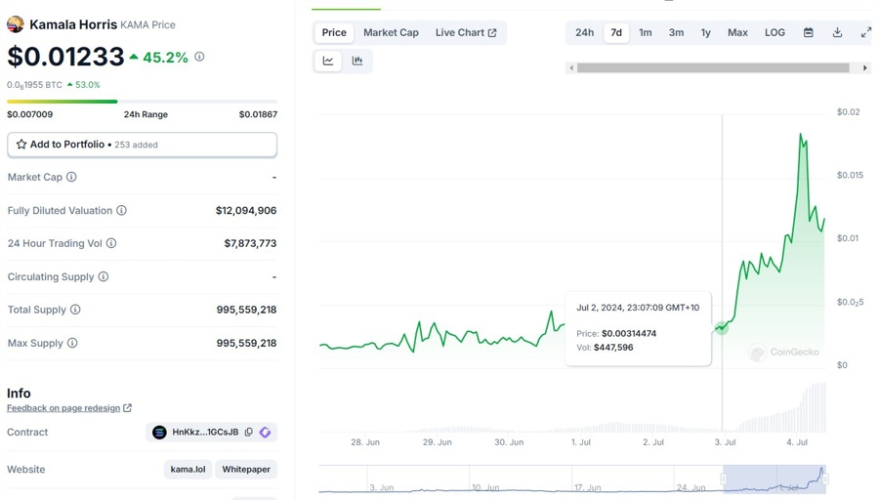Click the 0.0₆1955 BTC value
The image size is (879, 500).
[34, 85]
